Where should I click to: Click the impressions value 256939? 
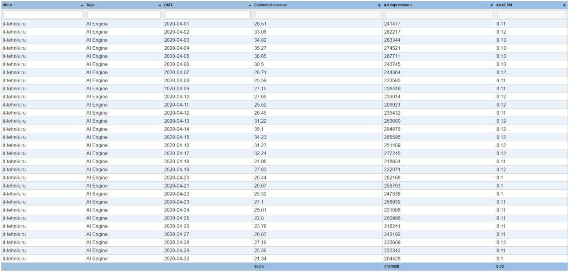coord(392,202)
